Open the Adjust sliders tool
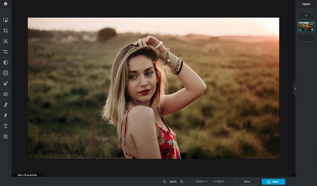317x186 pixels. pyautogui.click(x=6, y=52)
